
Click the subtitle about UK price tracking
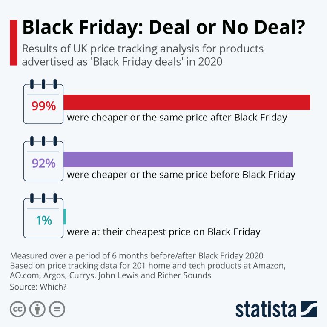click(x=142, y=54)
